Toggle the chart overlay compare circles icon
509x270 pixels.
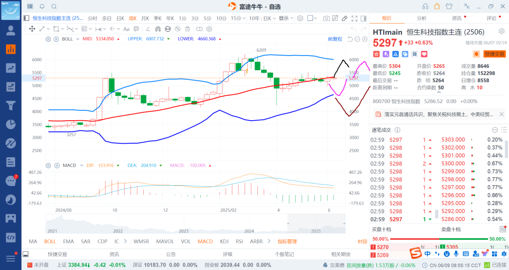[x=199, y=29]
